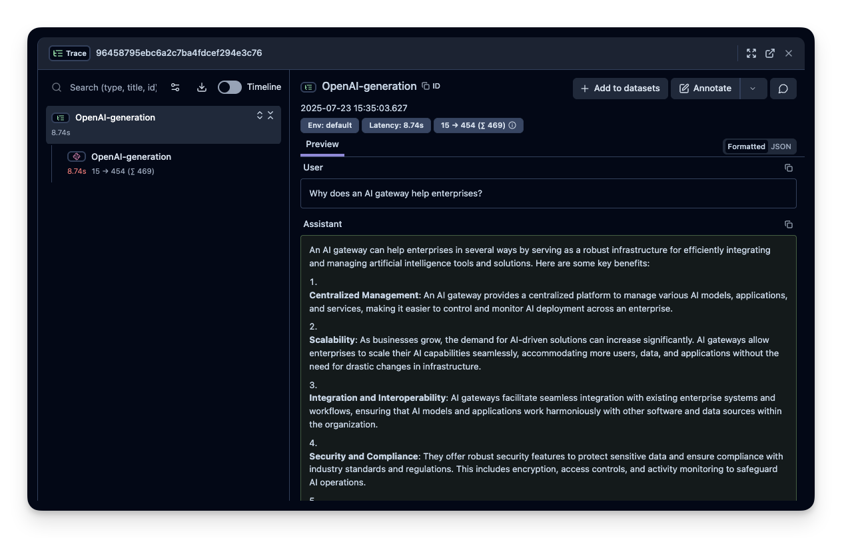Select child OpenAI-generation observation in tree
Image resolution: width=842 pixels, height=538 pixels.
pos(131,157)
